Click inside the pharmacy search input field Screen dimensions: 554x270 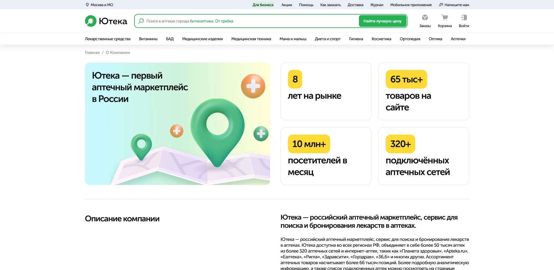click(247, 21)
